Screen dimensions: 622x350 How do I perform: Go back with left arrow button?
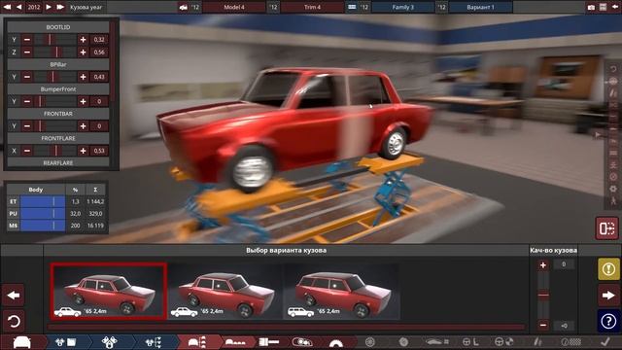point(14,296)
